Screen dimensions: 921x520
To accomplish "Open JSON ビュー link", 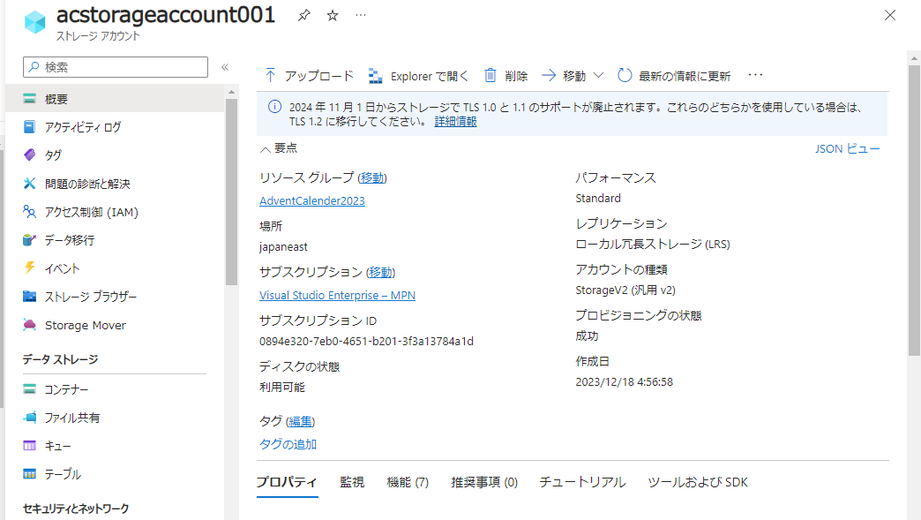I will (x=847, y=148).
